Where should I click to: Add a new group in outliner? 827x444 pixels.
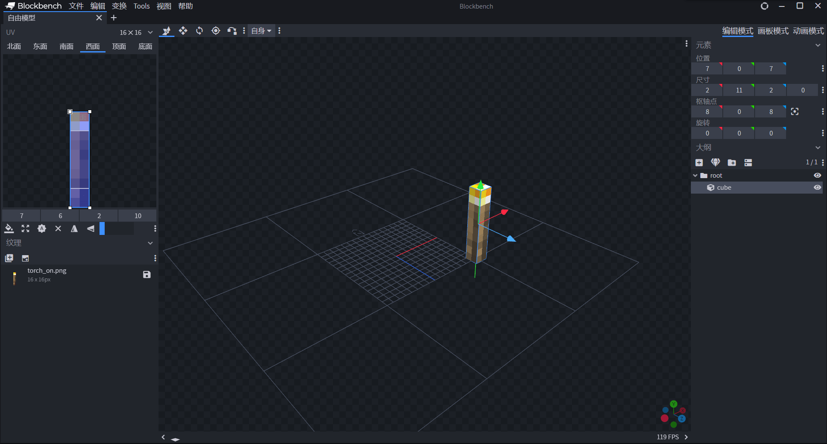pos(732,163)
